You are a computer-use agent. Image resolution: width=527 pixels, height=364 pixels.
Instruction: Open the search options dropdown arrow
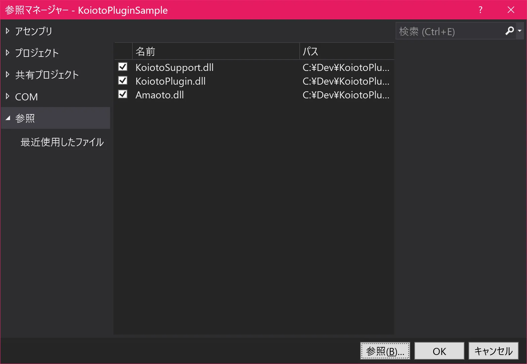[x=520, y=31]
